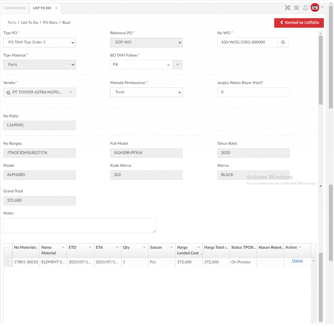Open the Tipe PO dropdown

[x=39, y=42]
